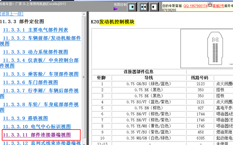This screenshot has height=145, width=233.
Task: Click the QQ penguin customer service icon
Action: tap(210, 5)
